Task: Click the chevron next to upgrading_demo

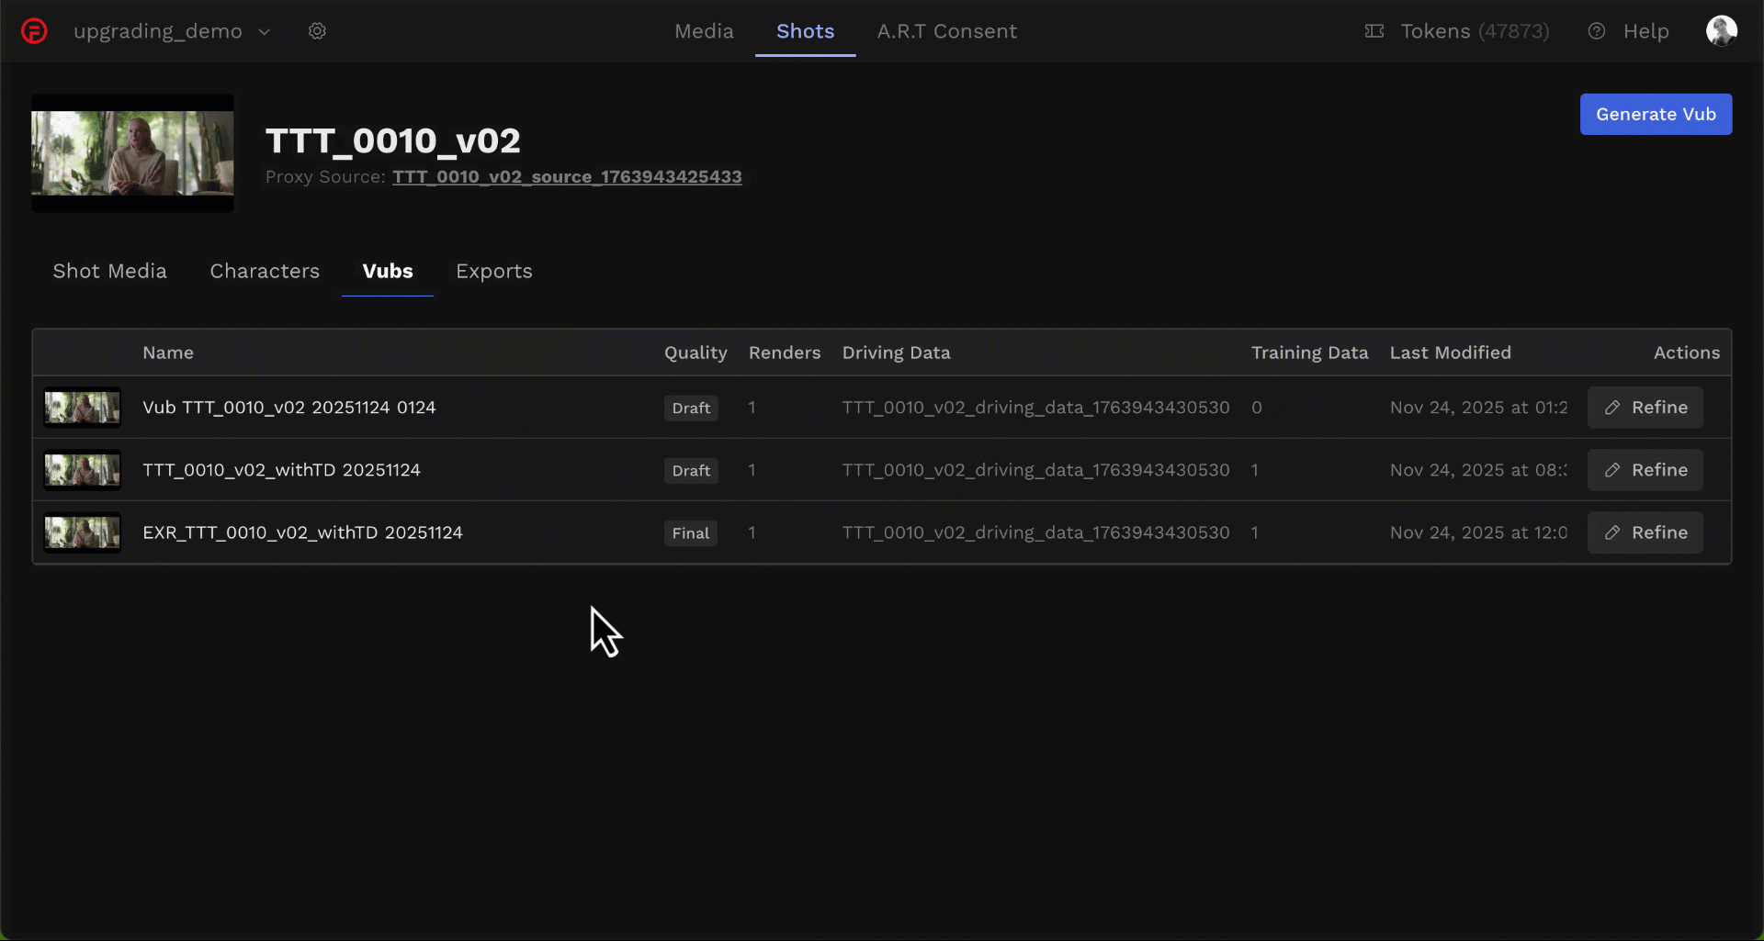Action: tap(265, 30)
